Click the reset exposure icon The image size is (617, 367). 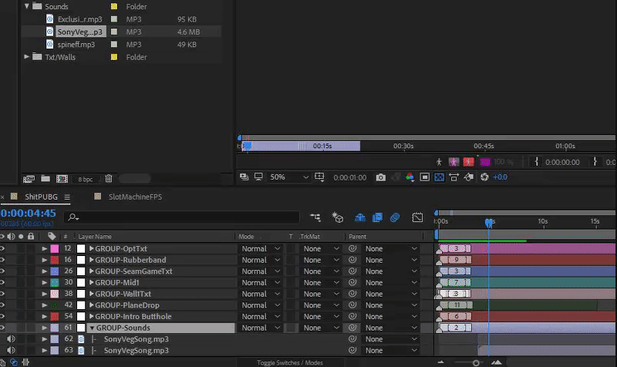tap(484, 177)
